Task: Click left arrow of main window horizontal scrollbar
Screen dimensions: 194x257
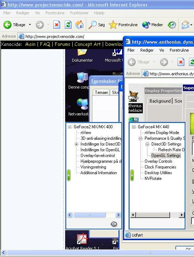Action: [4, 253]
